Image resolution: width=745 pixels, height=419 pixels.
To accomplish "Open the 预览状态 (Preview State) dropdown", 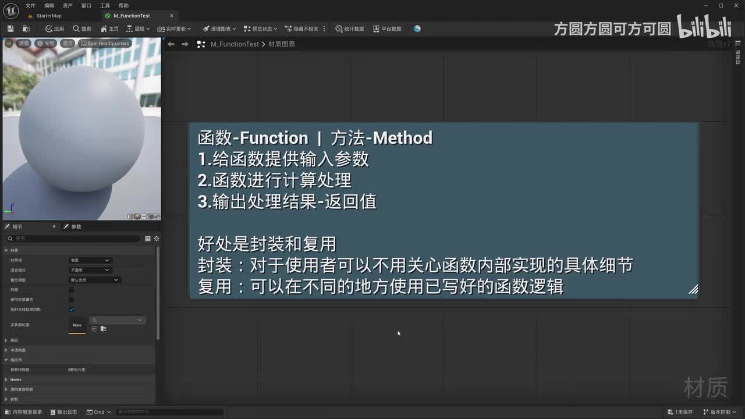I will click(x=260, y=29).
